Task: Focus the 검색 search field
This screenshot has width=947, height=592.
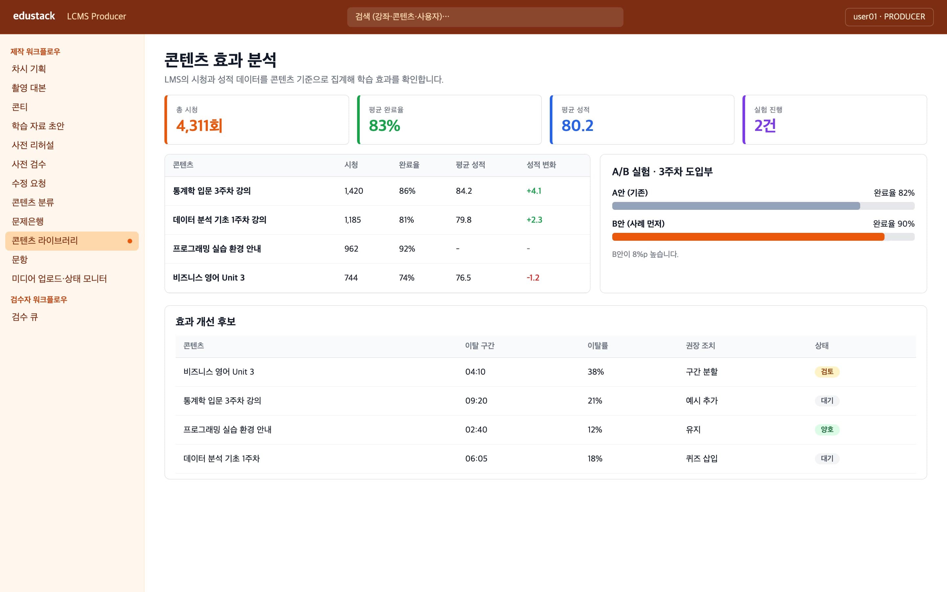Action: [x=485, y=17]
